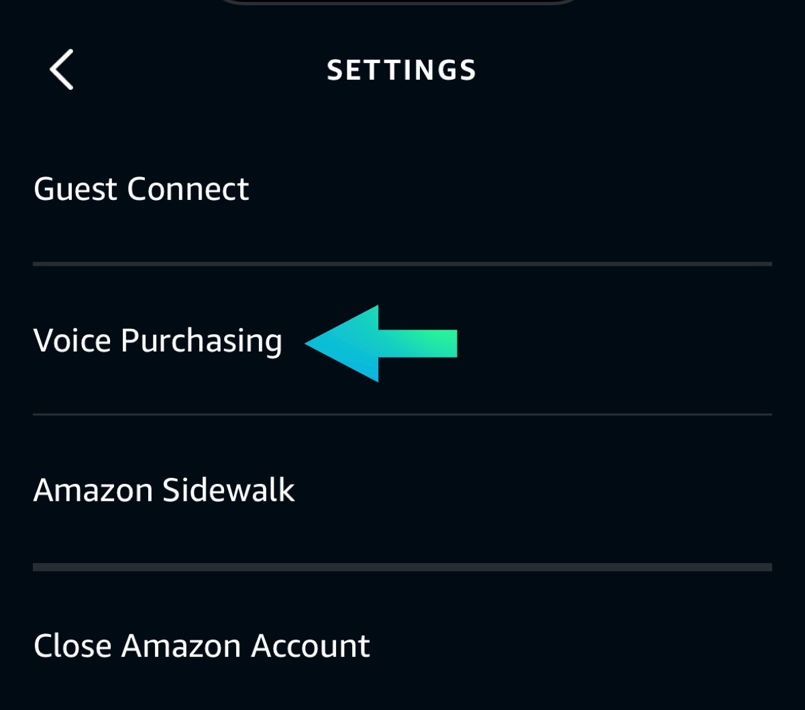Screen dimensions: 805x710
Task: Click the thick divider below Amazon Sidewalk
Action: coord(402,567)
